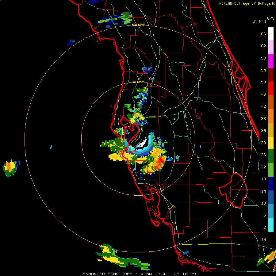Click the 54 value on the scale

(x=263, y=70)
